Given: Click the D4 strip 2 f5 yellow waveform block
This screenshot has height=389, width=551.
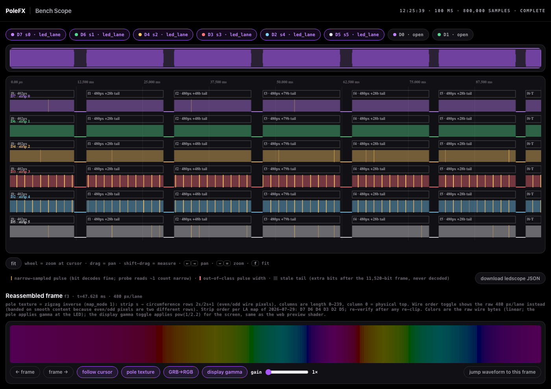Looking at the screenshot, I should 477,156.
